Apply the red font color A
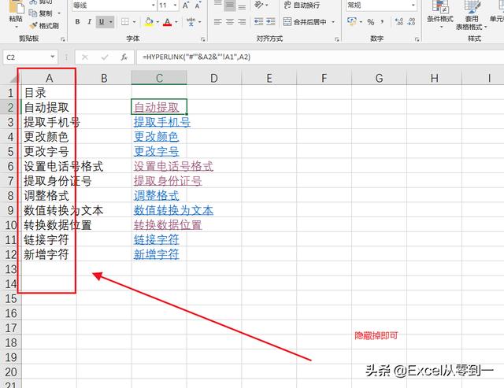Screen dimensions: 504x388 pos(167,22)
